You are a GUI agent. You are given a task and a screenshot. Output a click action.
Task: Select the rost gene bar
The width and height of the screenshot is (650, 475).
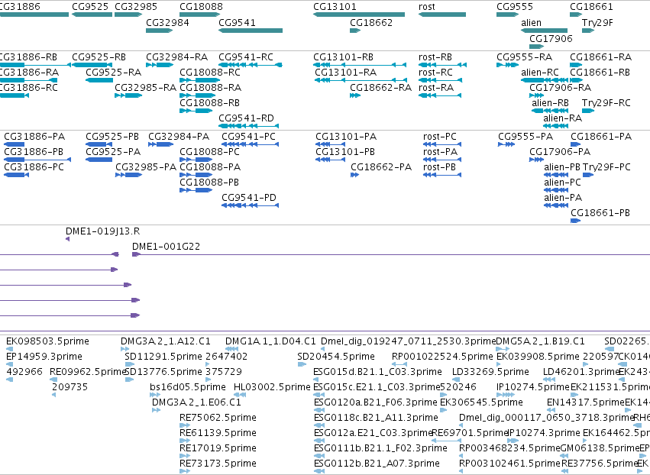442,15
